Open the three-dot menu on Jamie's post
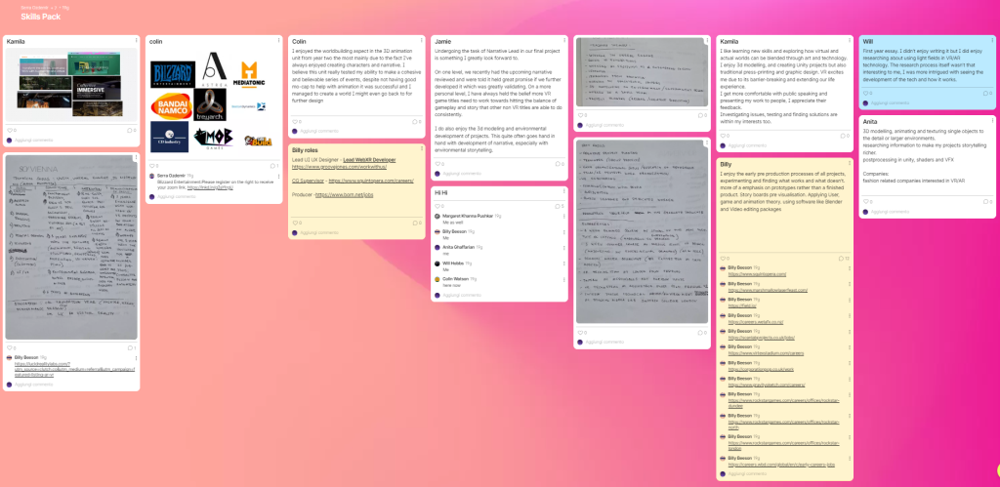This screenshot has width=1000, height=487. [564, 40]
